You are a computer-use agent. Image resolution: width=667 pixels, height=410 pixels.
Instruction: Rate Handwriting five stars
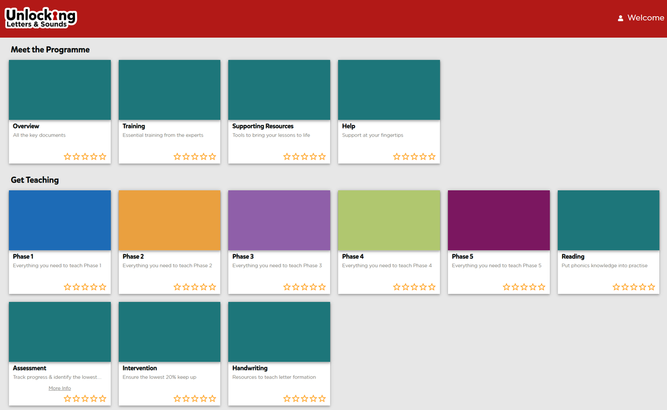(322, 399)
